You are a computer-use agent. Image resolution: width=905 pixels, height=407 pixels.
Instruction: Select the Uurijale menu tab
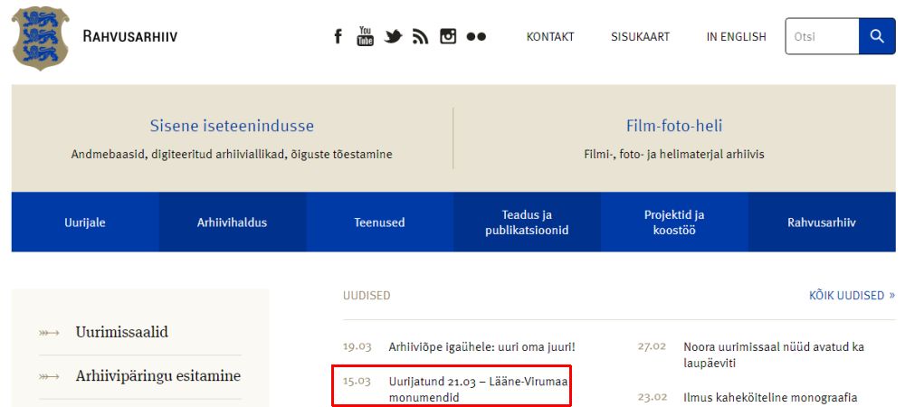click(x=85, y=222)
